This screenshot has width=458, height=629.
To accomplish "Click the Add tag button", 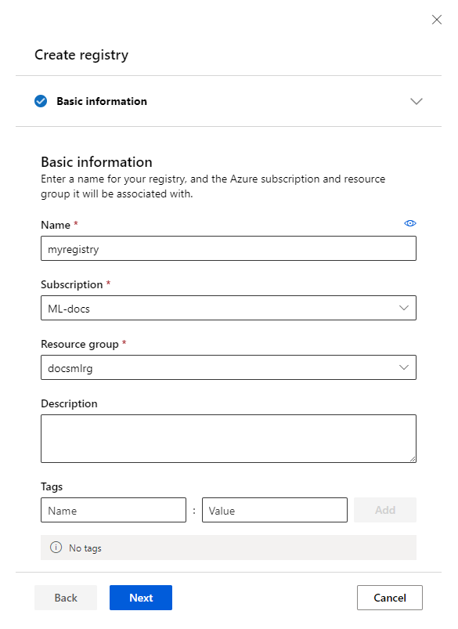I will click(385, 510).
